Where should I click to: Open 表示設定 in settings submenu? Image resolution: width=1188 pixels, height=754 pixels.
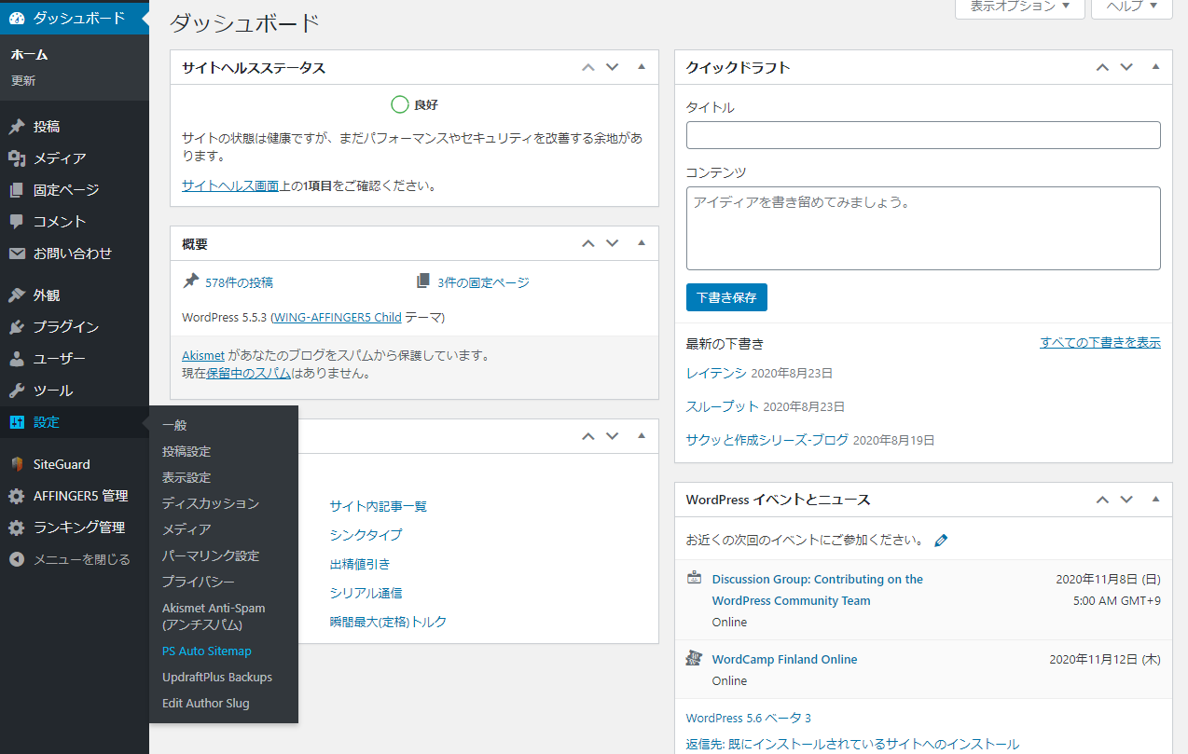pos(186,477)
